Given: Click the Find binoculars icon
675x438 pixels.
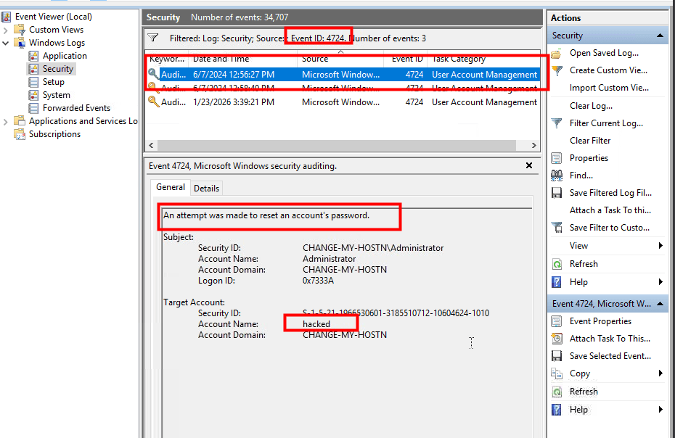Looking at the screenshot, I should [557, 175].
